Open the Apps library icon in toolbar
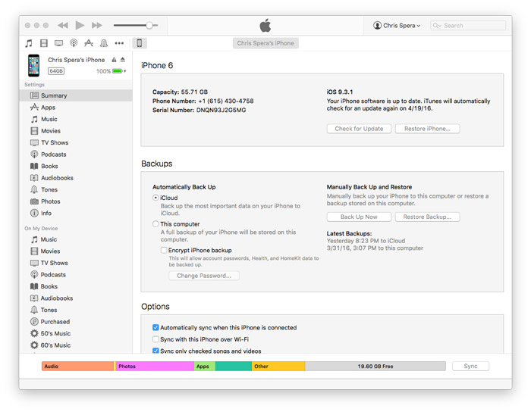The height and width of the screenshot is (412, 531). pyautogui.click(x=89, y=43)
